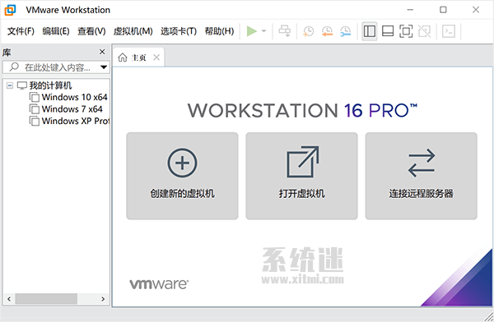Screen dimensions: 494x322
Task: Take a snapshot of the virtual machine
Action: click(x=309, y=31)
